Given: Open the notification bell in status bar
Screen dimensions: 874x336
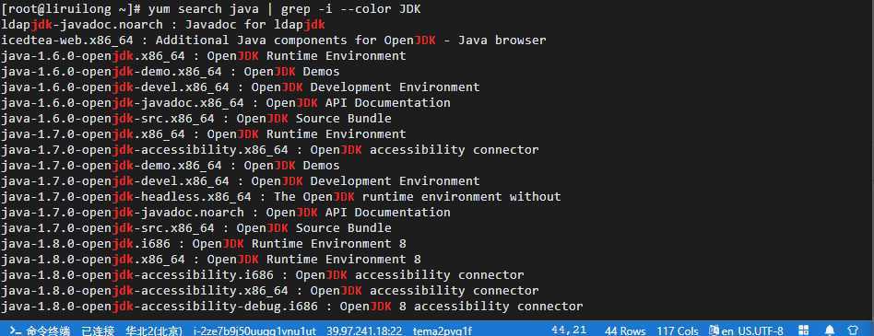Looking at the screenshot, I should pos(830,331).
